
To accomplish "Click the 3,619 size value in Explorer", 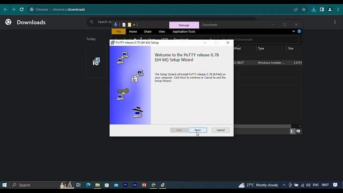I will 297,63.
